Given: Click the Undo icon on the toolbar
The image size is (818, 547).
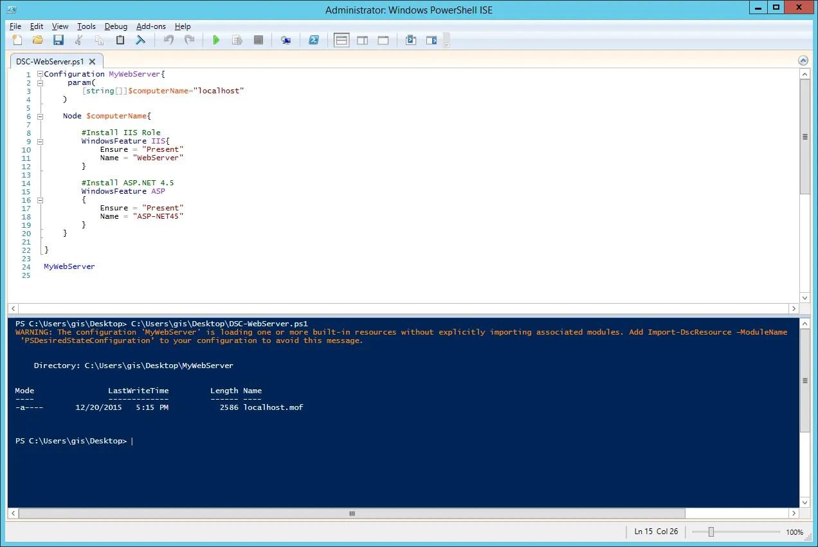Looking at the screenshot, I should coord(168,40).
